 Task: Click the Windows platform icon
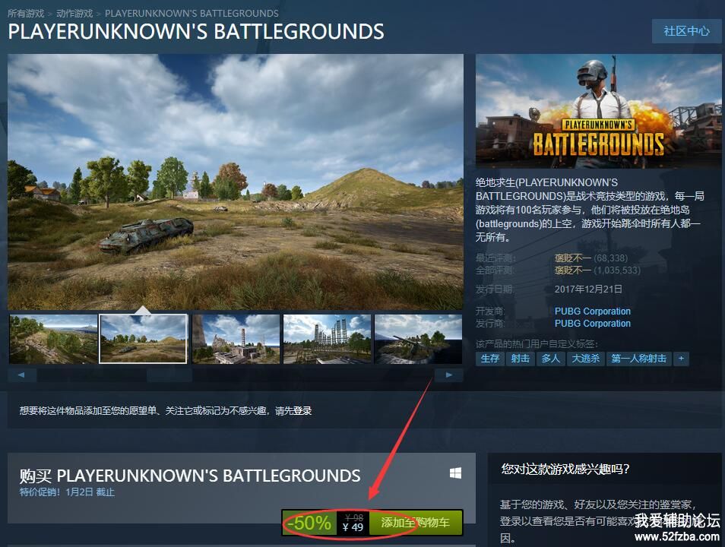click(x=455, y=473)
